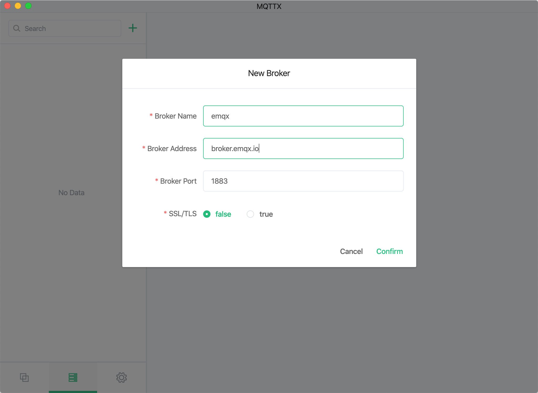
Task: Click into the Search box
Action: point(64,28)
